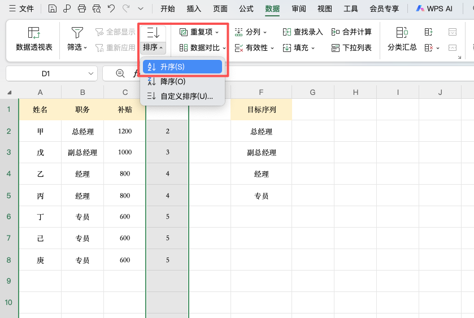Click cell containing 1000
This screenshot has height=318, width=474.
125,153
